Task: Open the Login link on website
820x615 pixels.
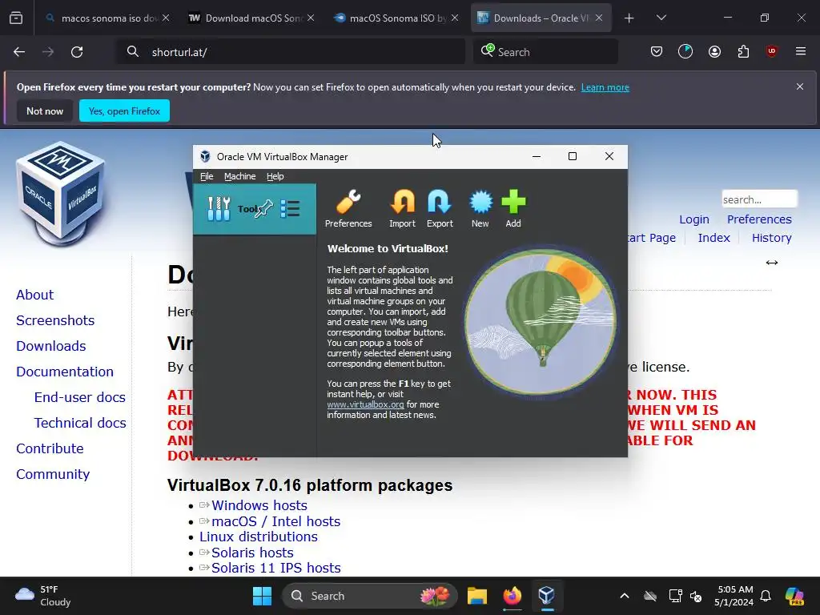Action: pos(694,219)
